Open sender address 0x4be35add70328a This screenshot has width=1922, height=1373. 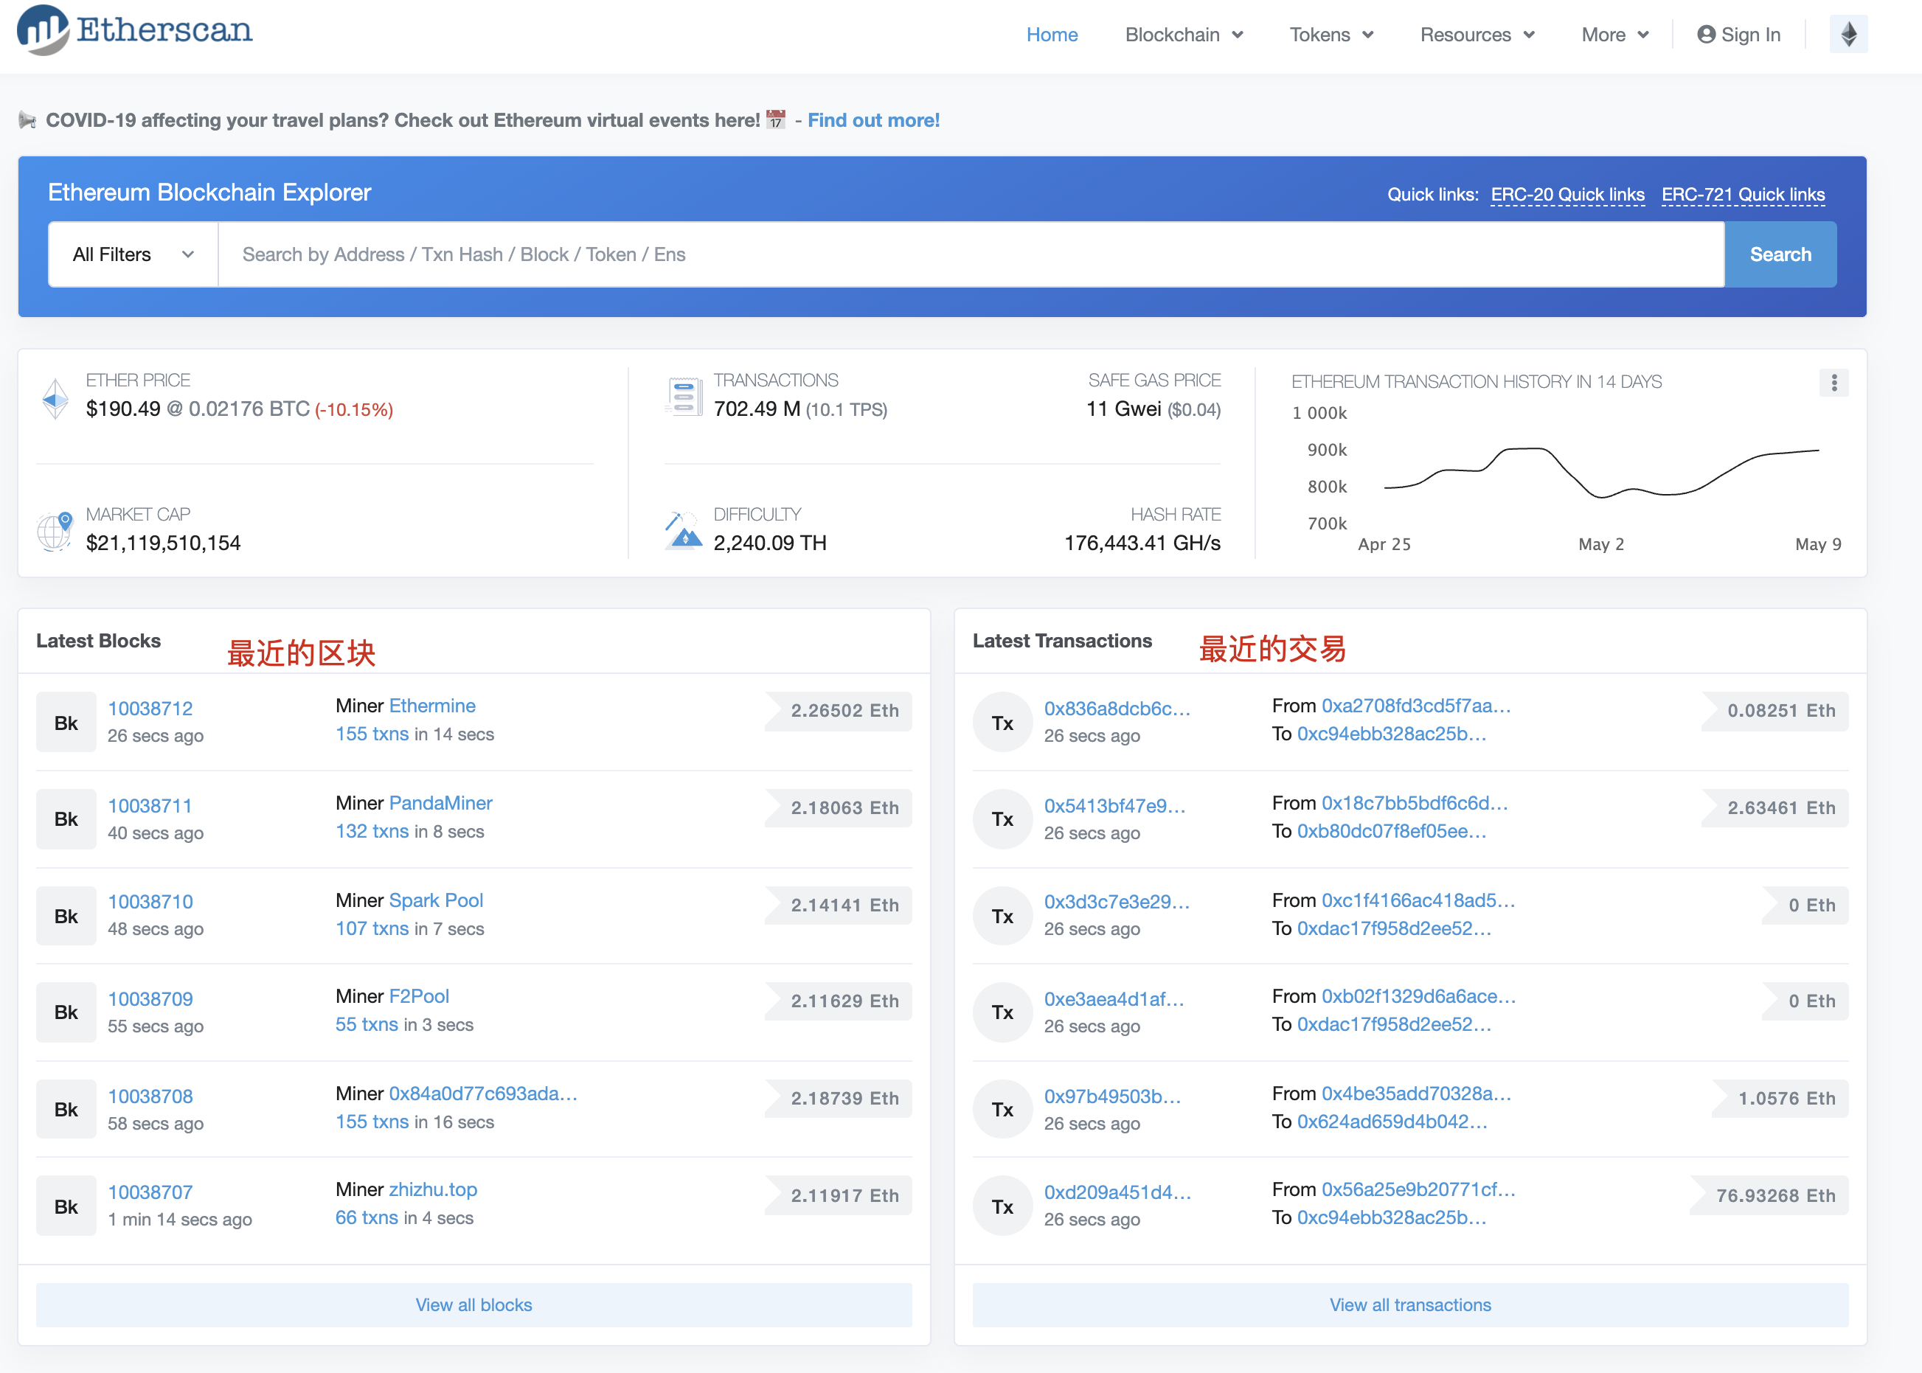click(1416, 1093)
